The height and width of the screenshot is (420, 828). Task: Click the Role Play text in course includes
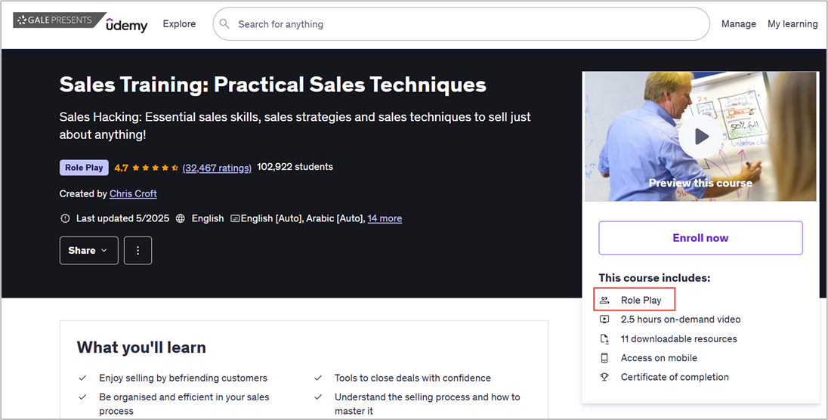click(641, 300)
